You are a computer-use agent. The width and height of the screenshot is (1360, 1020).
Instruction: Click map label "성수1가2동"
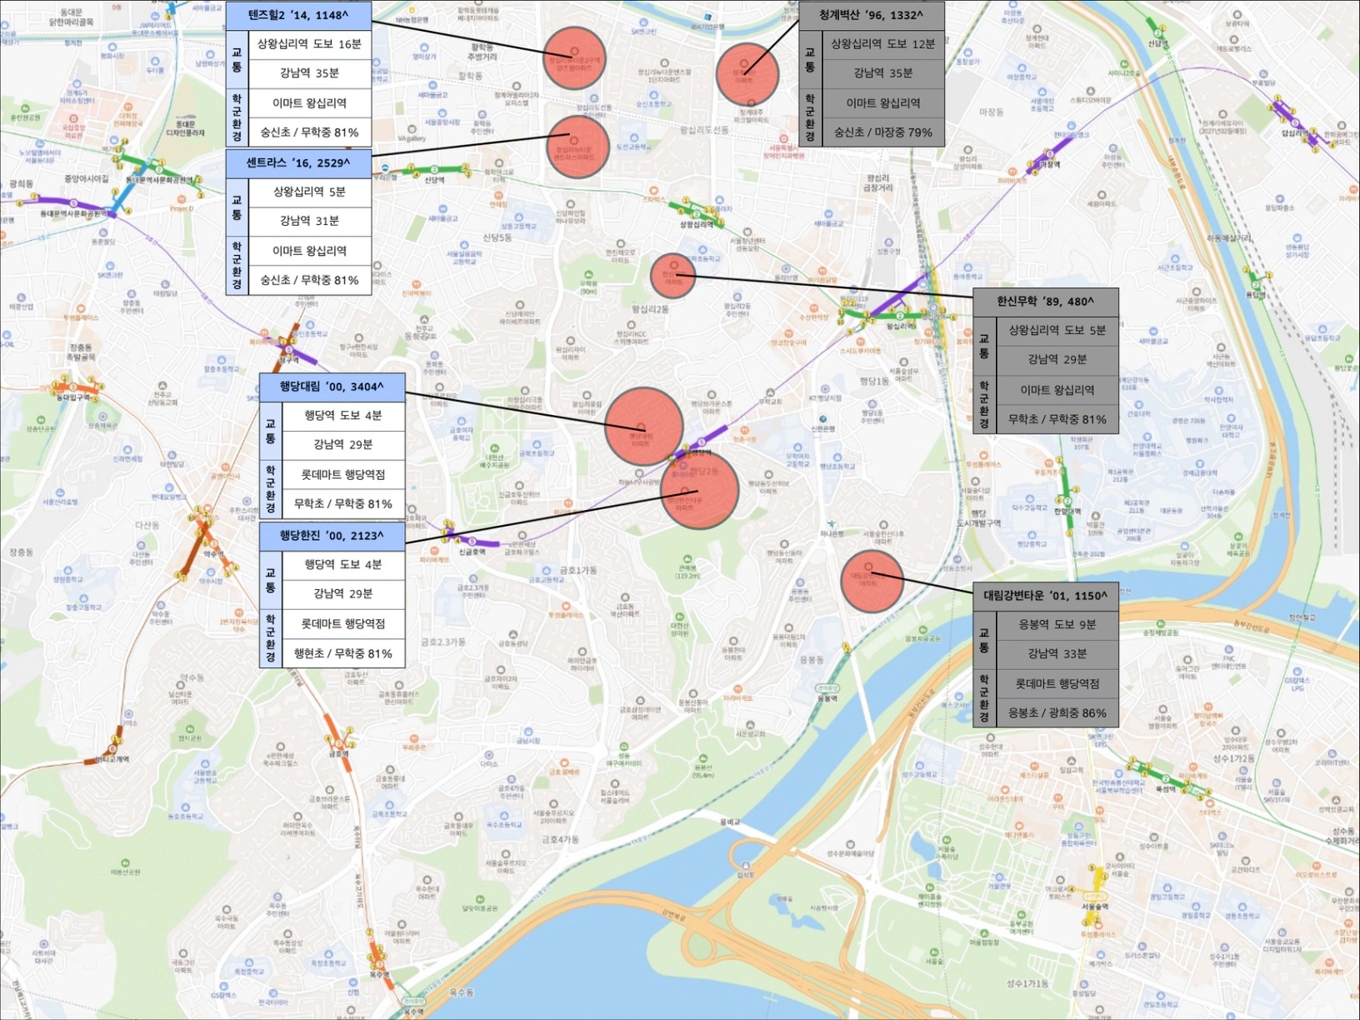click(x=1235, y=759)
